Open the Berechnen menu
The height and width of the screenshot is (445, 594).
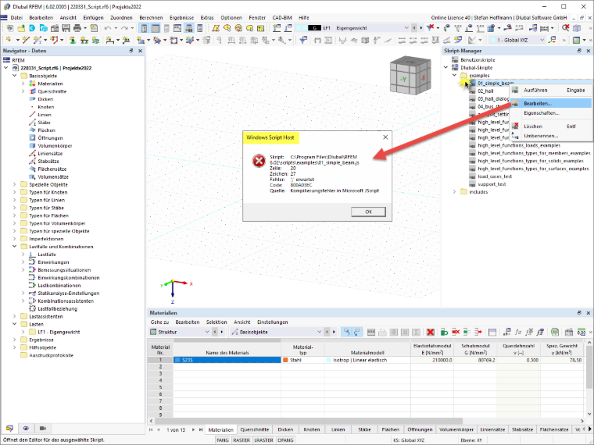click(x=151, y=17)
